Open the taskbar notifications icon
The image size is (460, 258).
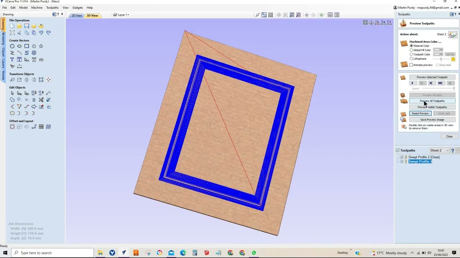[x=455, y=253]
